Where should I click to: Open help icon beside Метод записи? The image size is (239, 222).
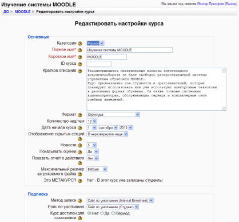80,201
